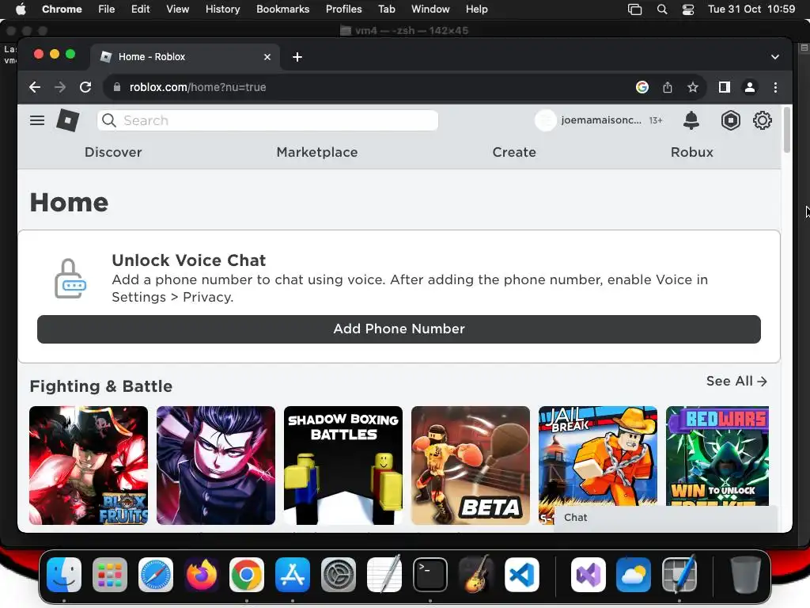
Task: Open the Robux page link
Action: pos(691,152)
